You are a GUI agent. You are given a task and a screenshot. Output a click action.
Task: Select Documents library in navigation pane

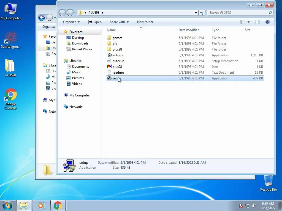click(x=80, y=66)
